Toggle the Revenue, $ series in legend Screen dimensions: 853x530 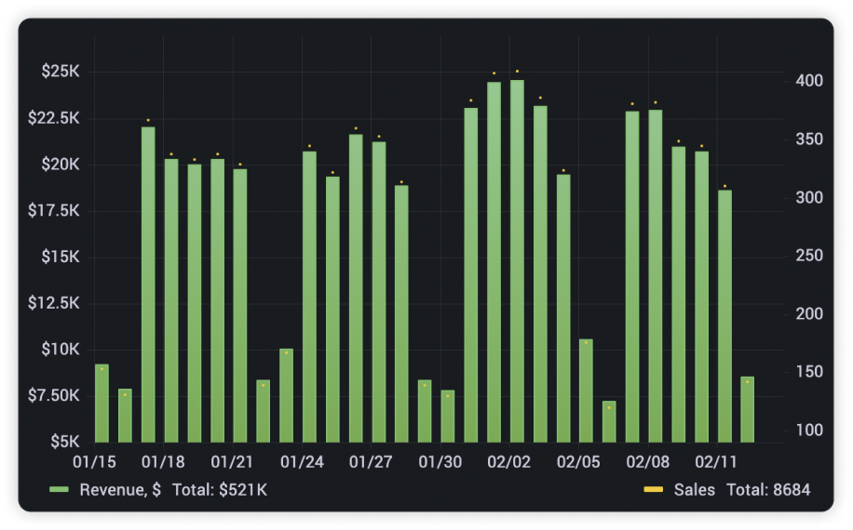point(119,490)
